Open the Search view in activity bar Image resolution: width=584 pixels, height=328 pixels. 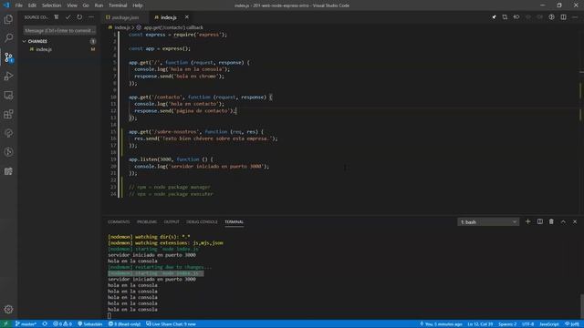point(8,38)
